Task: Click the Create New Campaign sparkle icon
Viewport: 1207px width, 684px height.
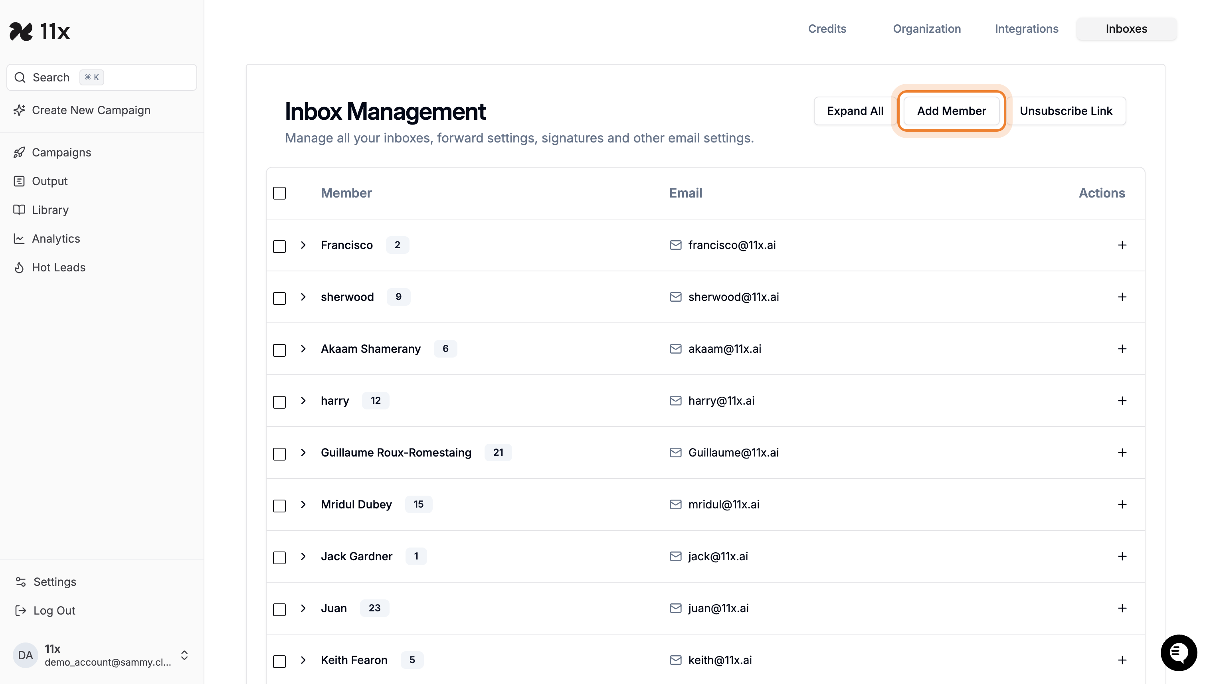Action: click(19, 110)
